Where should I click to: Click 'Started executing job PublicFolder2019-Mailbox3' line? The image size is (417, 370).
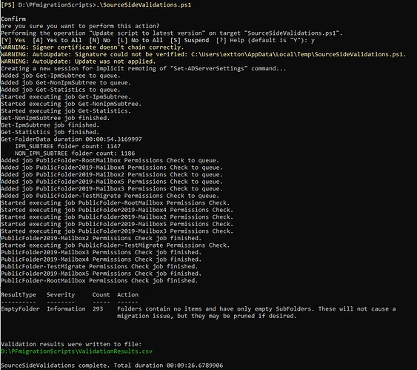click(117, 231)
